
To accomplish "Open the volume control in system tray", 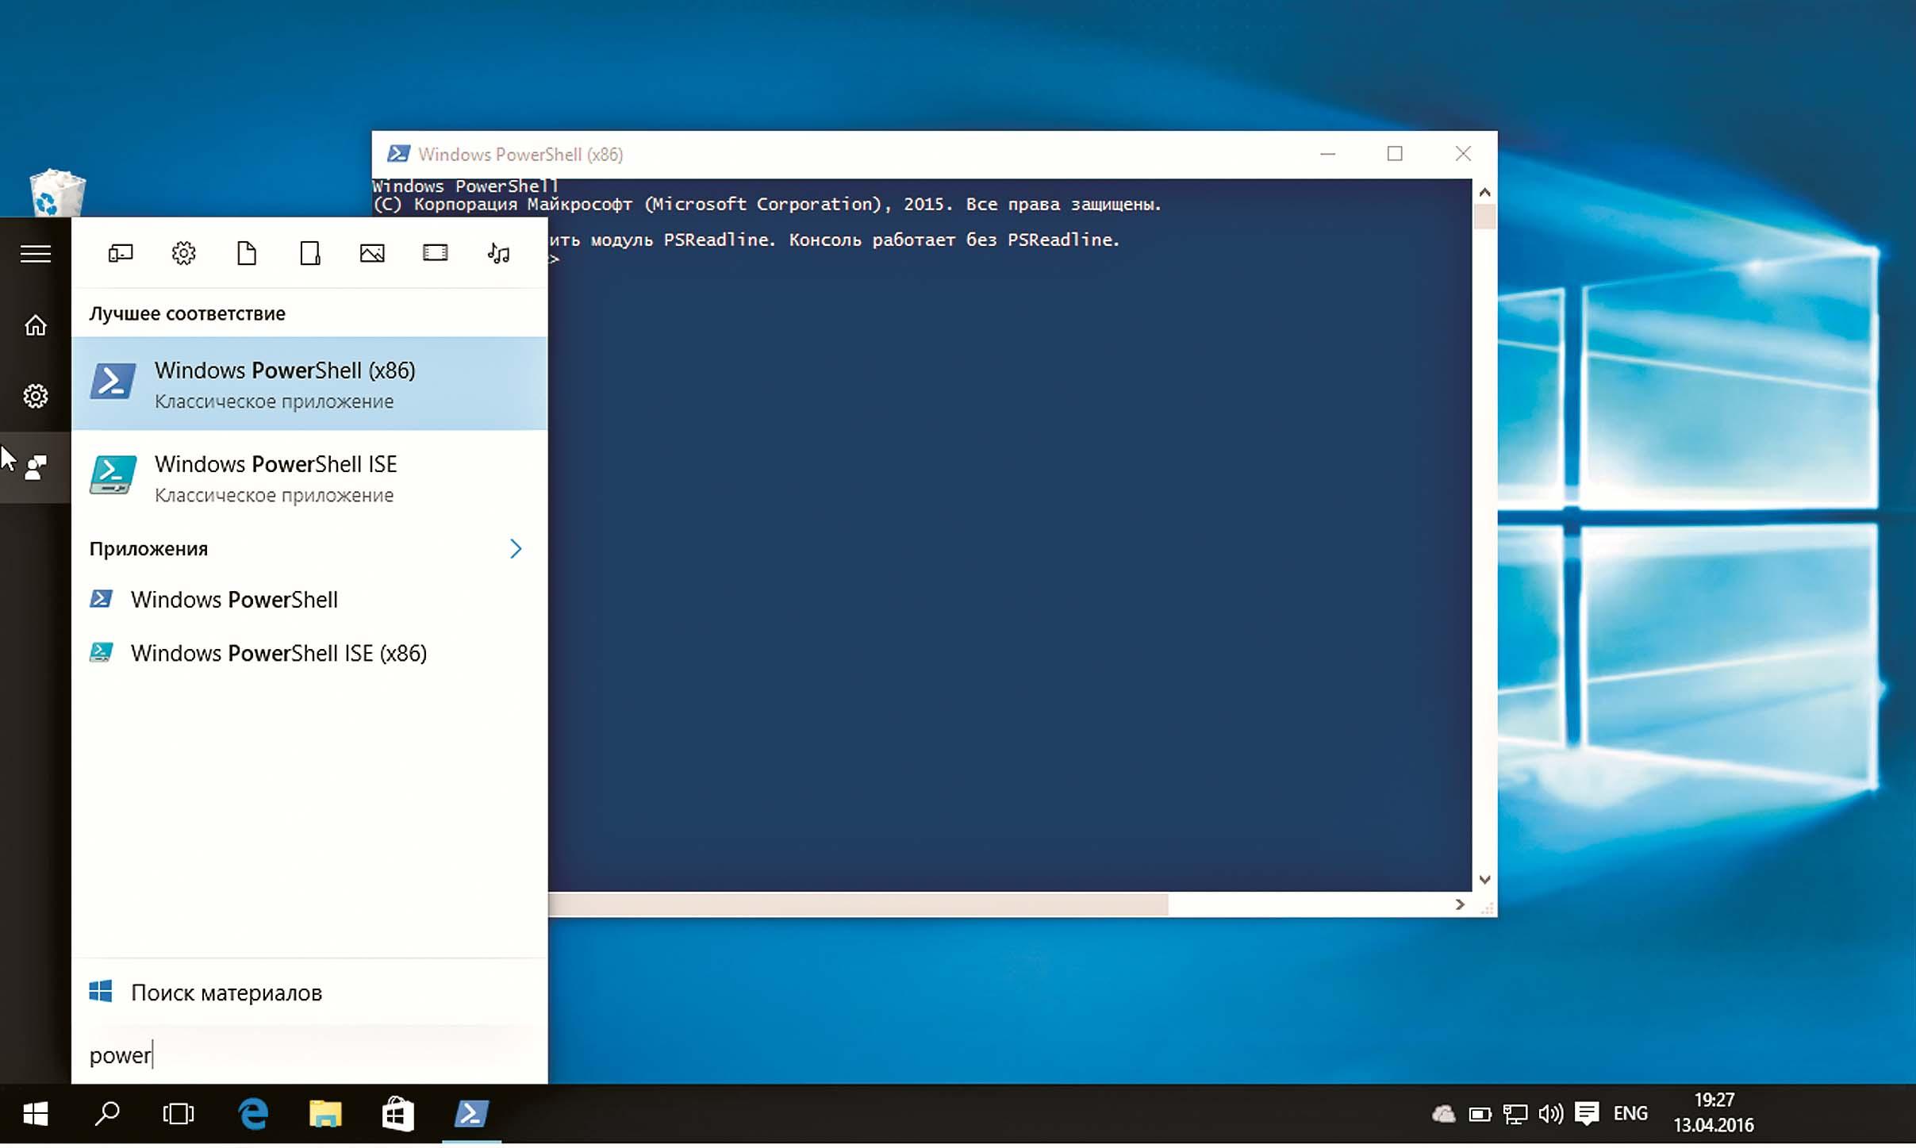I will coord(1549,1114).
